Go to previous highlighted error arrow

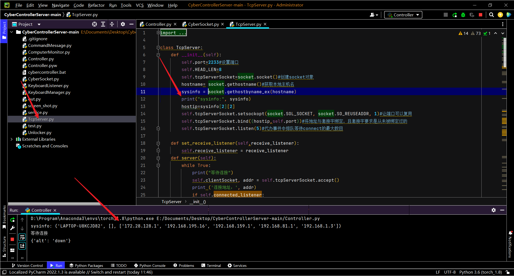pyautogui.click(x=496, y=33)
